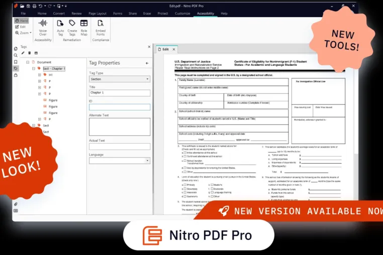Switch to the Forms ribbon tab
383x255 pixels.
pos(118,14)
